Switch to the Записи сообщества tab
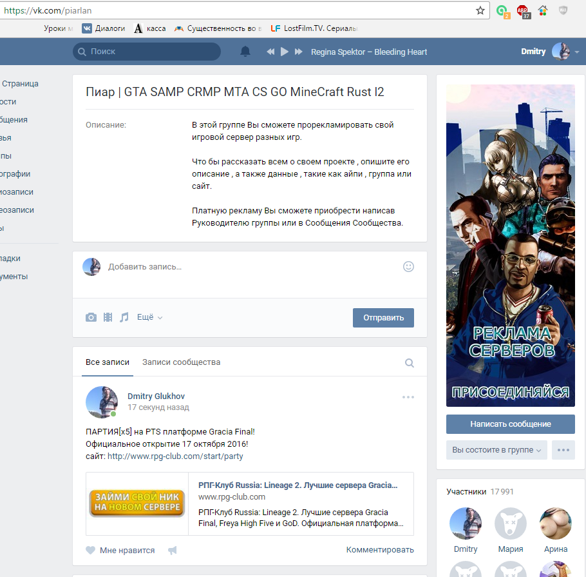Image resolution: width=586 pixels, height=577 pixels. click(181, 362)
